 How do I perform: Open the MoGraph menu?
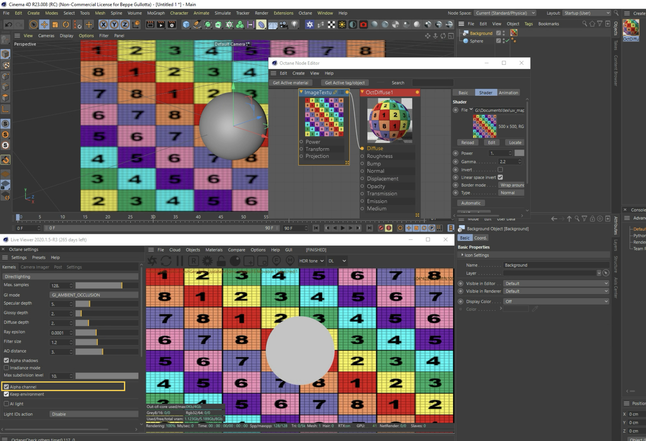(156, 13)
